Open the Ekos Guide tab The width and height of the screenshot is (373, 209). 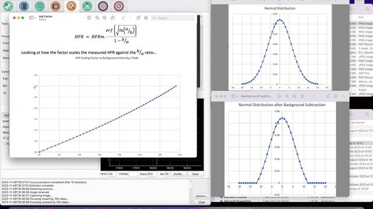click(119, 6)
